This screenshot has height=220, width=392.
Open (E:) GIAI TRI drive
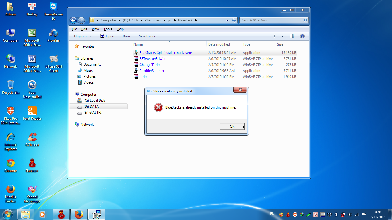[x=92, y=113]
